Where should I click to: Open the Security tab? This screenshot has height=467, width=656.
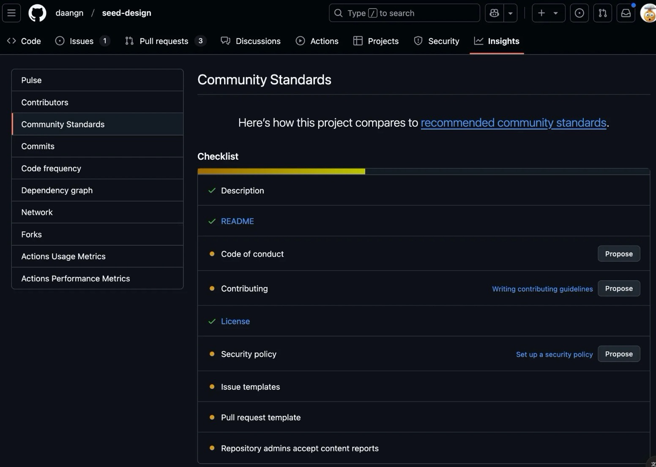point(437,41)
